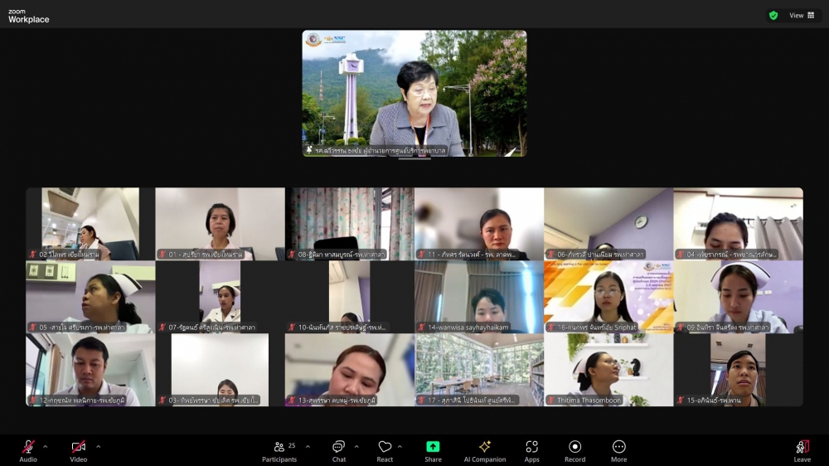Click the Thitima Thasomboon video tile
829x466 pixels.
coord(608,370)
